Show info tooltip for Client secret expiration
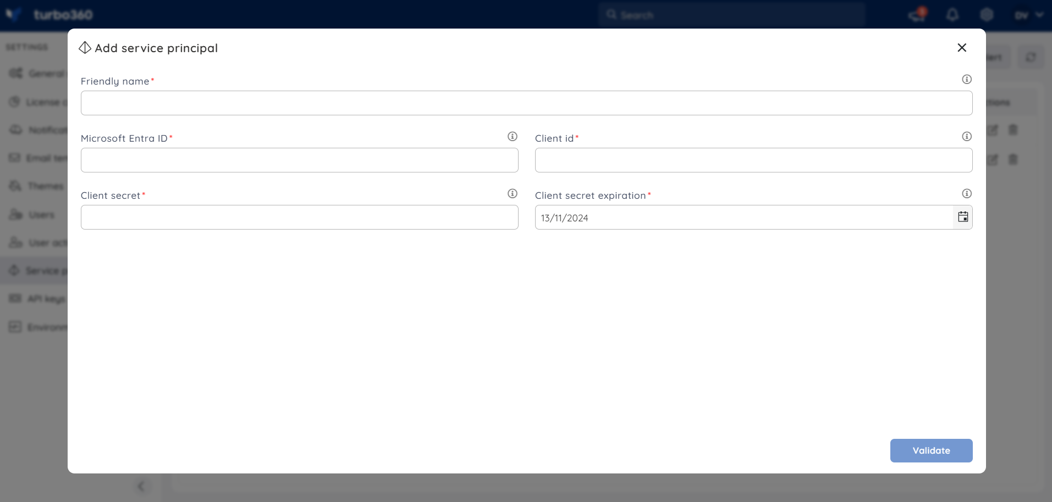 tap(966, 193)
